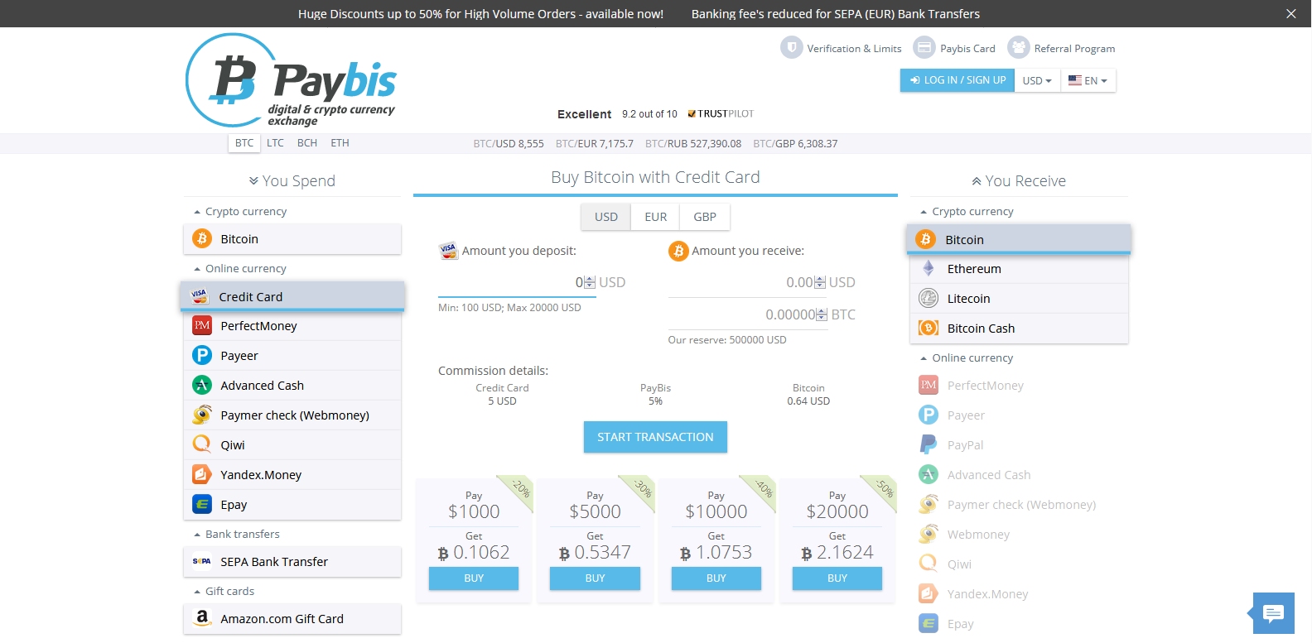The height and width of the screenshot is (643, 1312).
Task: Select the USD deposit currency tab
Action: coord(605,217)
